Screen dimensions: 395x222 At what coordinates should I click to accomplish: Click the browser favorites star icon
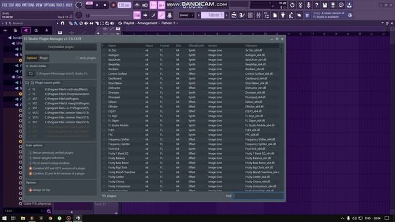(47, 30)
